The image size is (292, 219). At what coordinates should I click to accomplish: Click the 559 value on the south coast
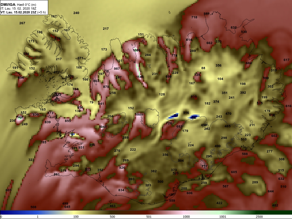click(x=172, y=201)
